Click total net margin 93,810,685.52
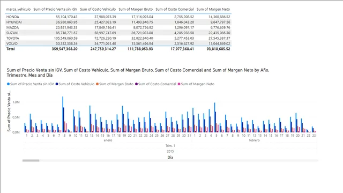Screen dimensions: 343x193 218,49
